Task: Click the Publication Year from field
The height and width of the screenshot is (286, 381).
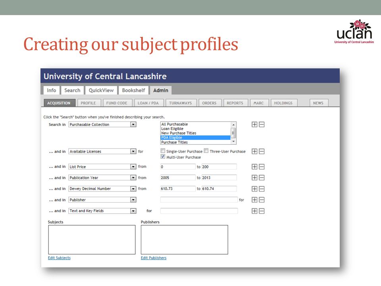Action: pos(178,178)
